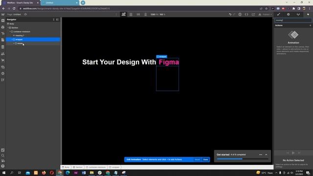Click the wrapper label tag on canvas
Image resolution: width=313 pixels, height=176 pixels.
pos(162,57)
